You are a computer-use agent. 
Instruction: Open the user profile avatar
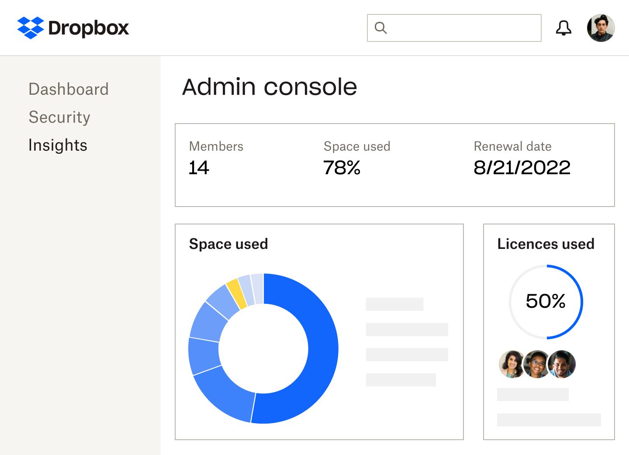(x=601, y=28)
